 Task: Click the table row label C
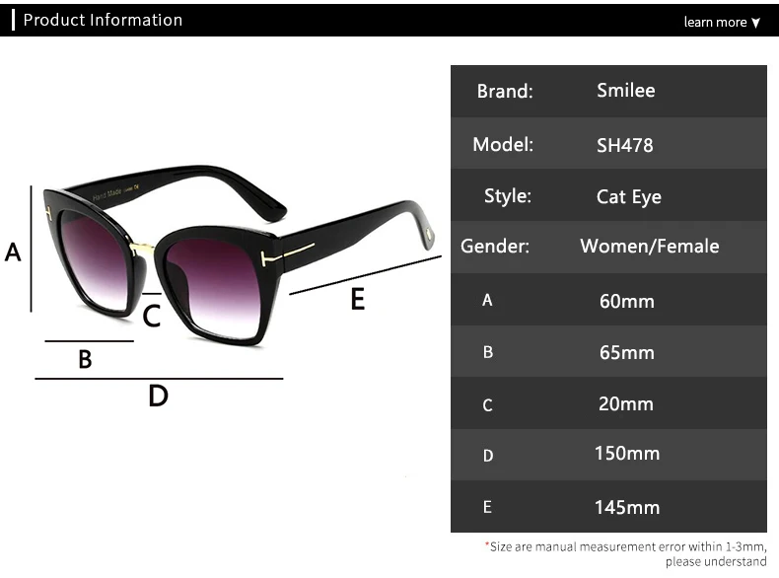[487, 405]
